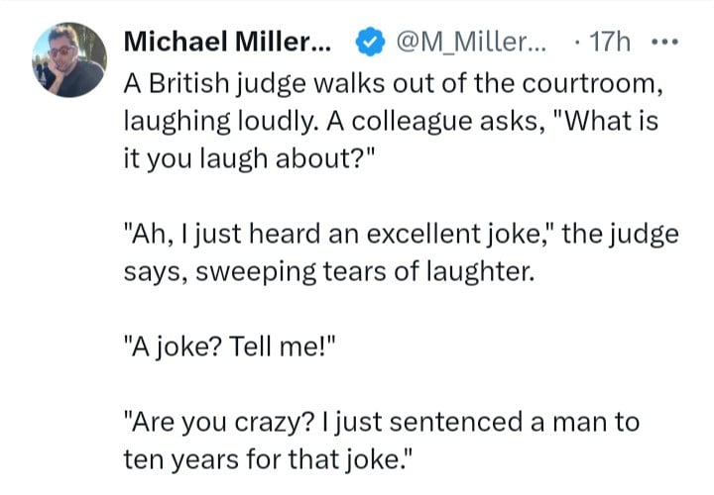Select the word "laughing" starting the second line

click(178, 123)
